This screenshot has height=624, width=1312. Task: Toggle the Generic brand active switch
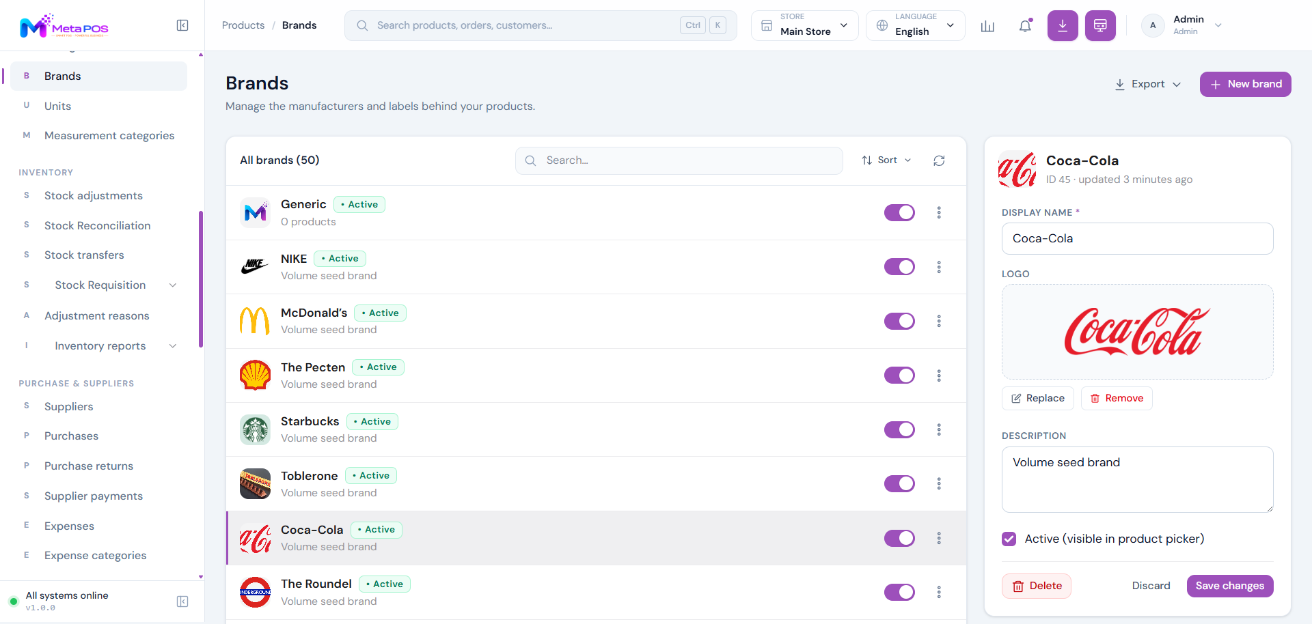point(899,212)
